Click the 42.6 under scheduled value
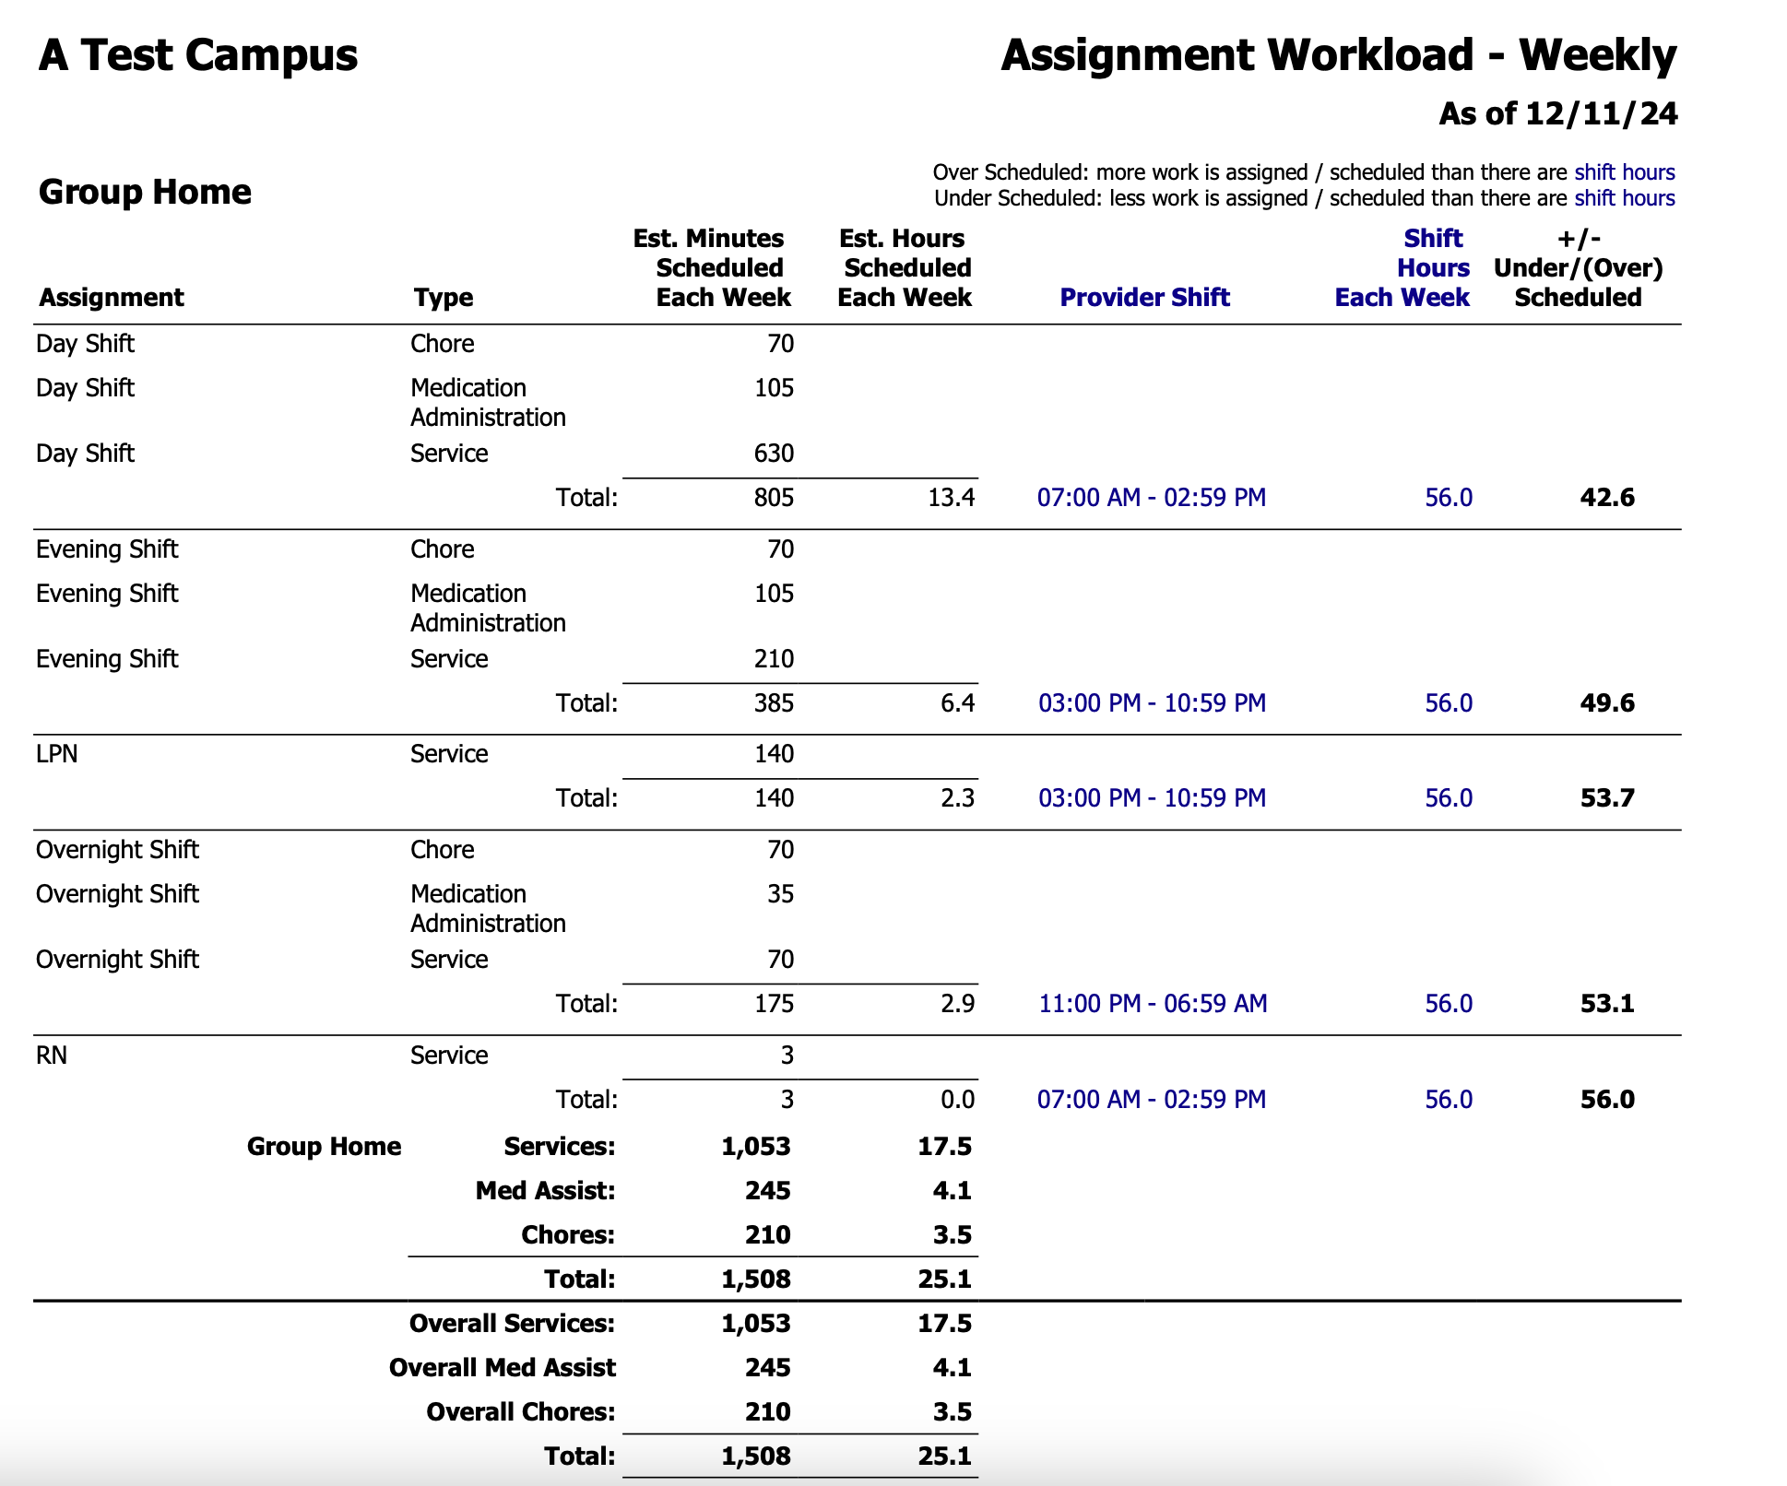 point(1606,498)
